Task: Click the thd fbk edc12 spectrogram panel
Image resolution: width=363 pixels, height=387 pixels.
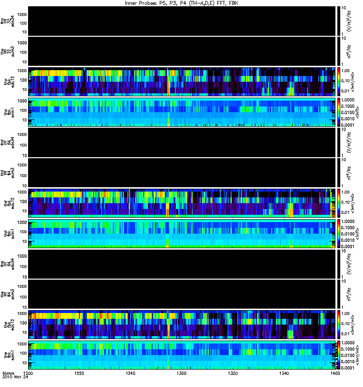Action: (182, 203)
